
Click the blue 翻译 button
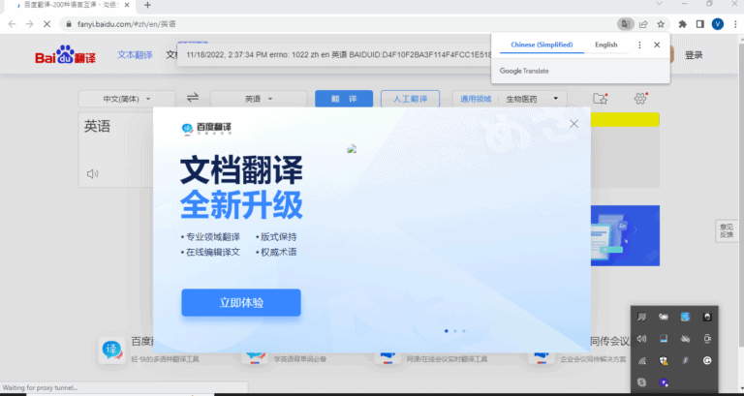click(337, 99)
